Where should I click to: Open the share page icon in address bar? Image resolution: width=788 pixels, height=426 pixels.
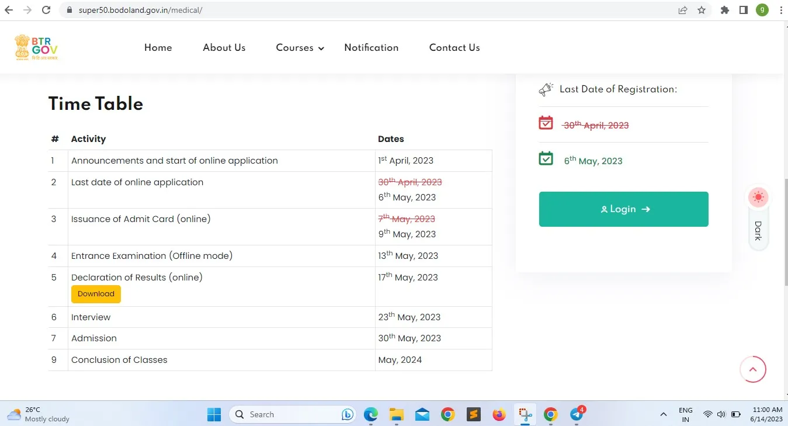(683, 10)
